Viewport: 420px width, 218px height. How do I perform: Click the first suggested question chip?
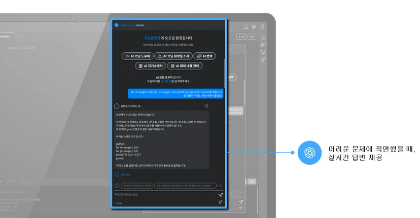[x=137, y=186]
